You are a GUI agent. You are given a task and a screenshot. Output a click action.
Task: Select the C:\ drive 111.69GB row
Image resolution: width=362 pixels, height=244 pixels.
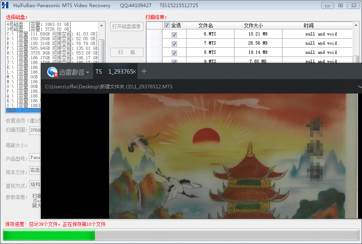tap(52, 34)
